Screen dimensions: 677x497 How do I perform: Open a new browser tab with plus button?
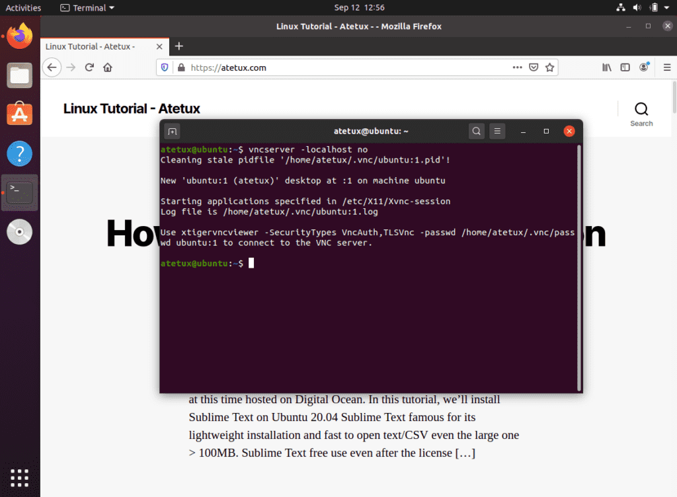click(179, 46)
